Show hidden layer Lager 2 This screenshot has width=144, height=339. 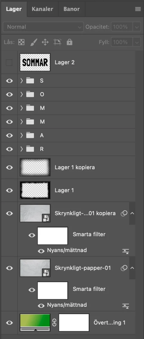(9, 62)
